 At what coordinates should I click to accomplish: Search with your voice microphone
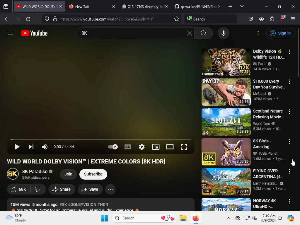tap(223, 33)
